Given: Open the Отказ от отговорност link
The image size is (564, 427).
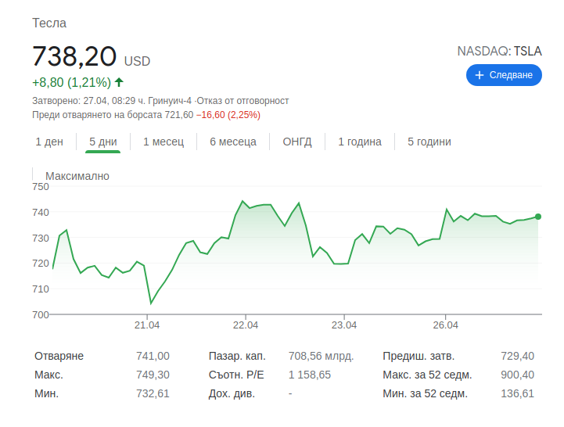Looking at the screenshot, I should [242, 101].
